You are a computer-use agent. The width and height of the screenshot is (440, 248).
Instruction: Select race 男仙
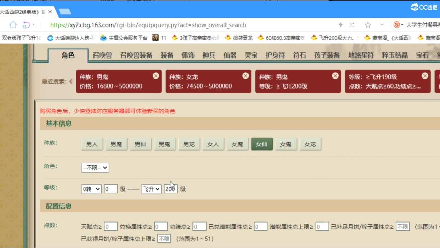(140, 144)
